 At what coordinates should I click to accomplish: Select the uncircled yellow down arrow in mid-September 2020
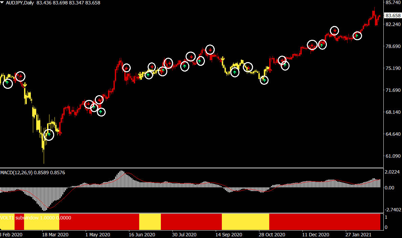coord(223,59)
